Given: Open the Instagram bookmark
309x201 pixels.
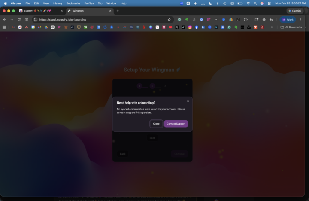Looking at the screenshot, I should pyautogui.click(x=190, y=27).
